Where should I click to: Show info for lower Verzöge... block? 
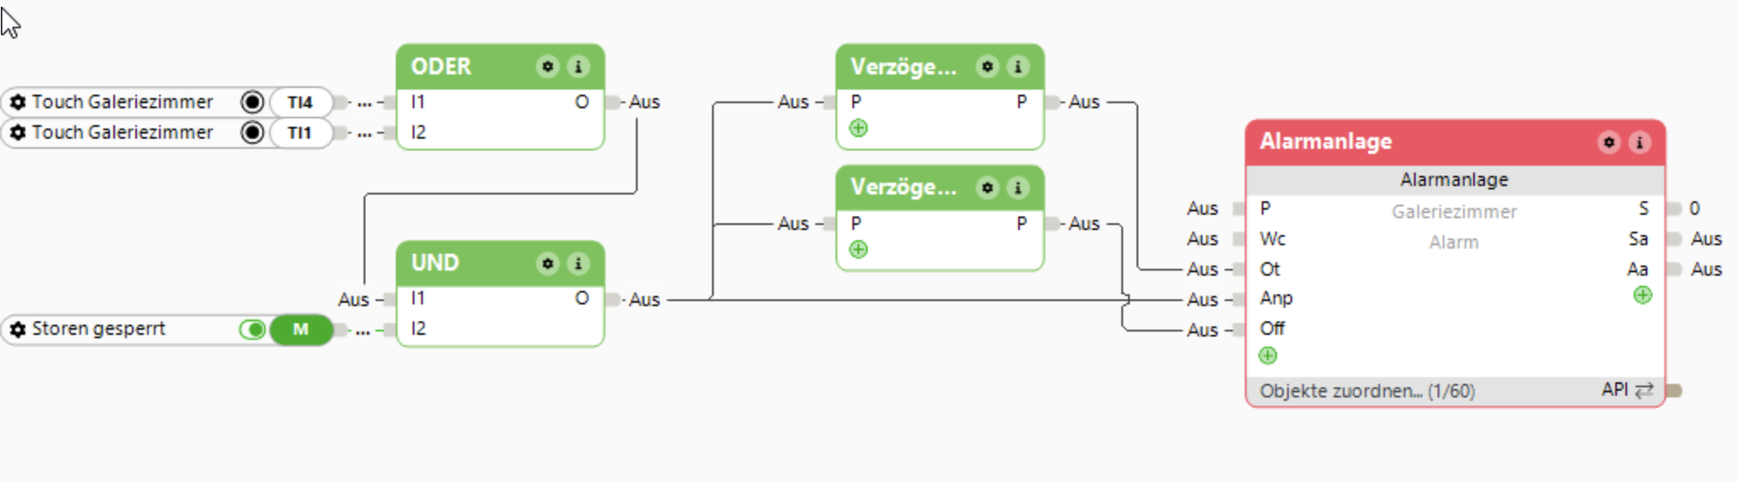click(1018, 187)
